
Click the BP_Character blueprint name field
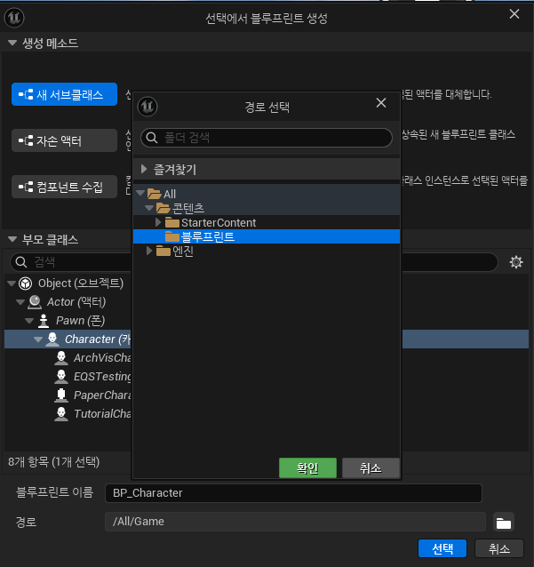293,493
